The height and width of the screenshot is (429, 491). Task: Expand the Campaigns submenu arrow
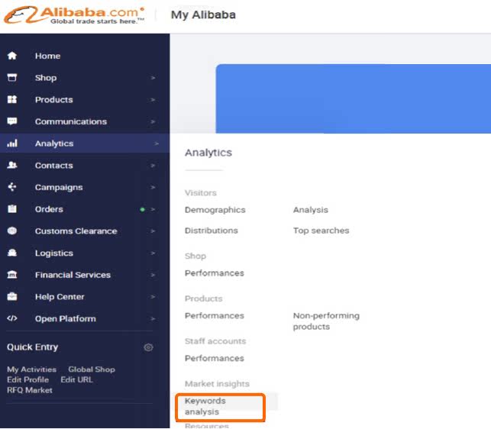(153, 187)
